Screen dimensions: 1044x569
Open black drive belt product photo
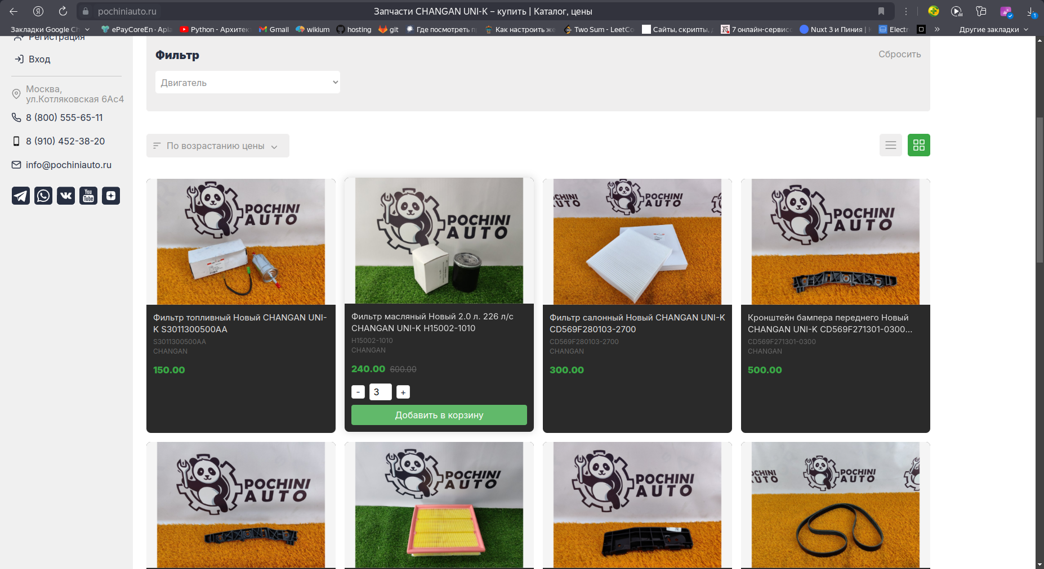click(836, 505)
